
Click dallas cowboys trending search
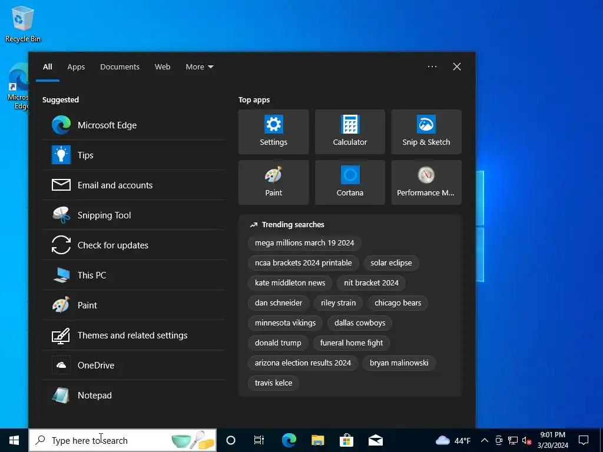pos(360,323)
